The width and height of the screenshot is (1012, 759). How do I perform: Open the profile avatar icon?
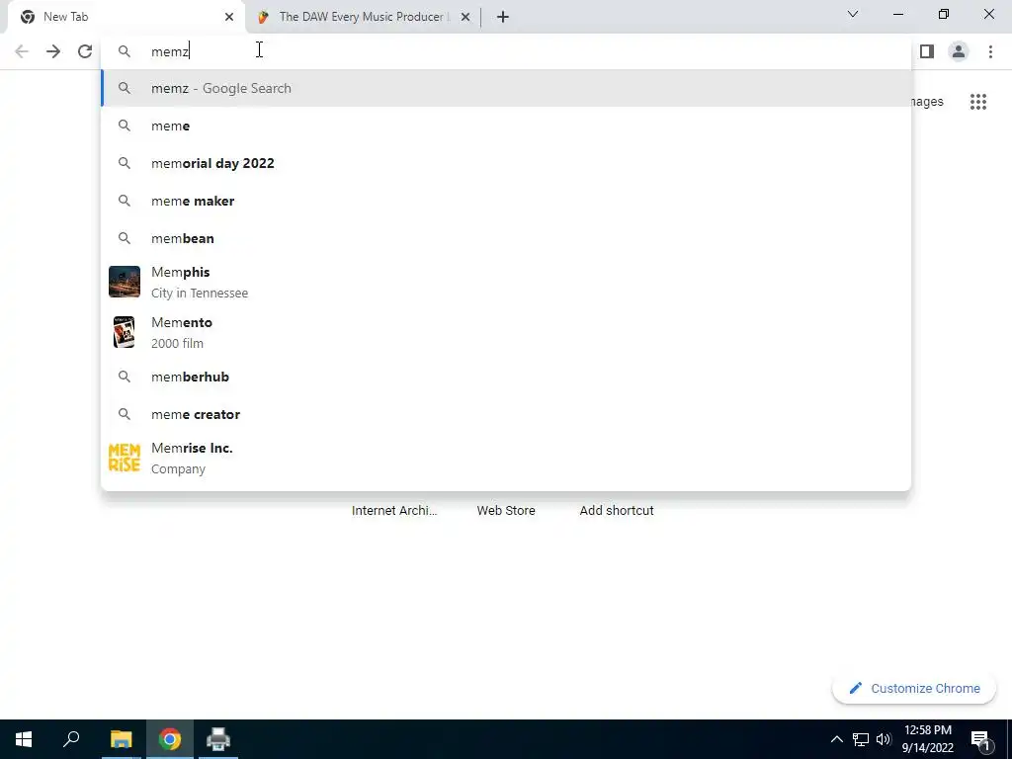tap(959, 51)
